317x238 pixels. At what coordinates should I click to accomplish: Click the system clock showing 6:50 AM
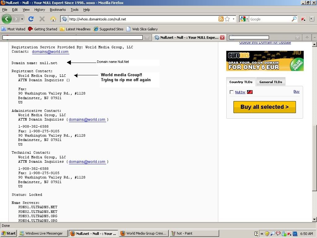306,234
